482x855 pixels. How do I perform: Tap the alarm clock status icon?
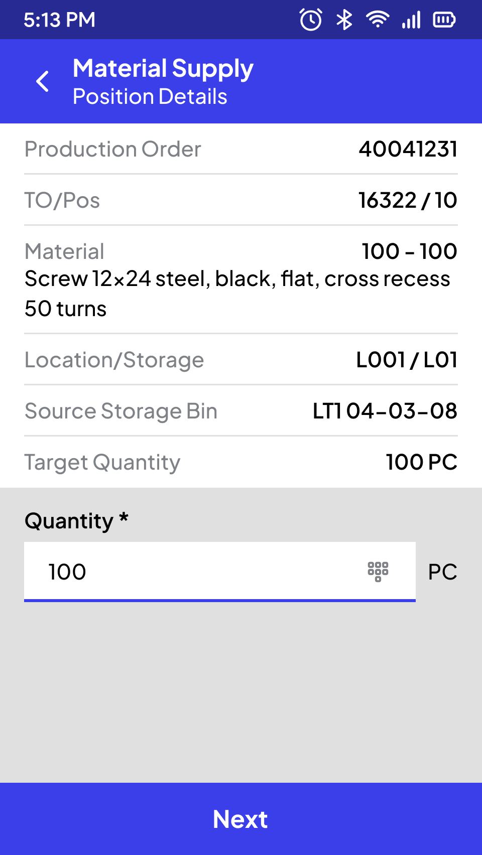[311, 20]
